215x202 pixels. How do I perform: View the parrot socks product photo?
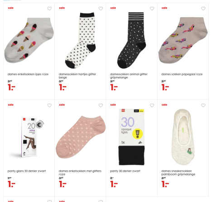[183, 40]
